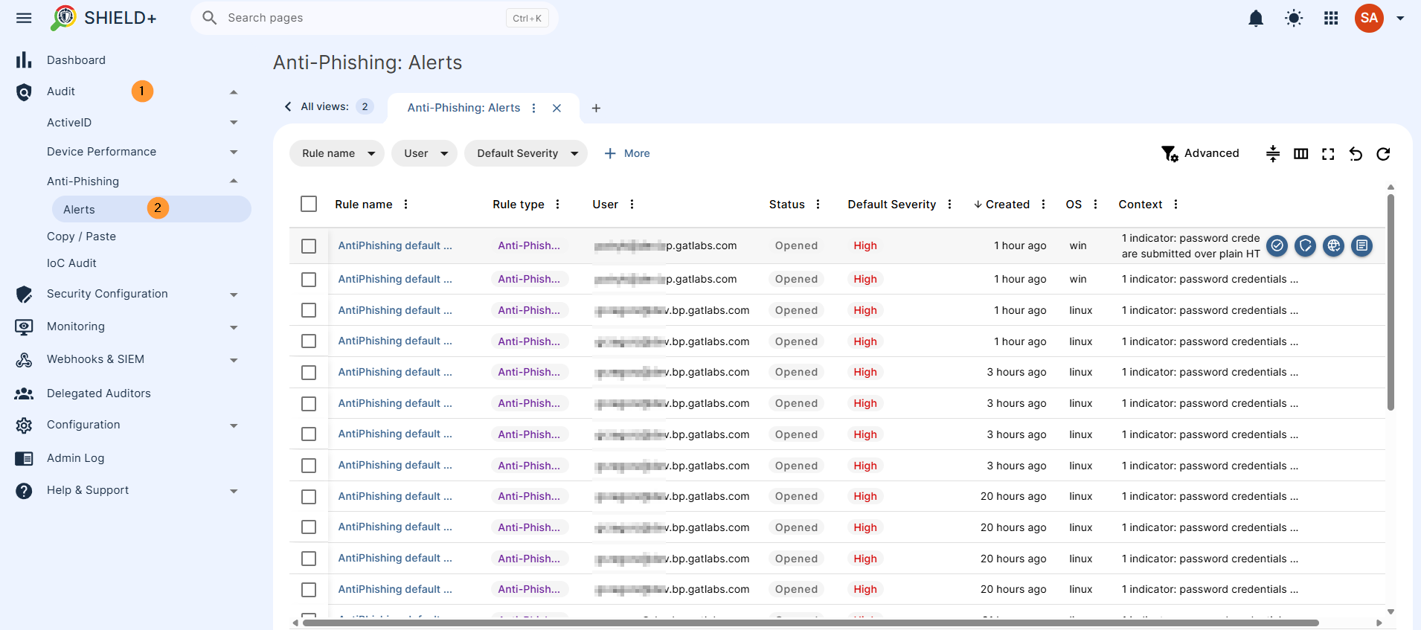Open the OS column menu
Viewport: 1421px width, 630px height.
point(1095,205)
